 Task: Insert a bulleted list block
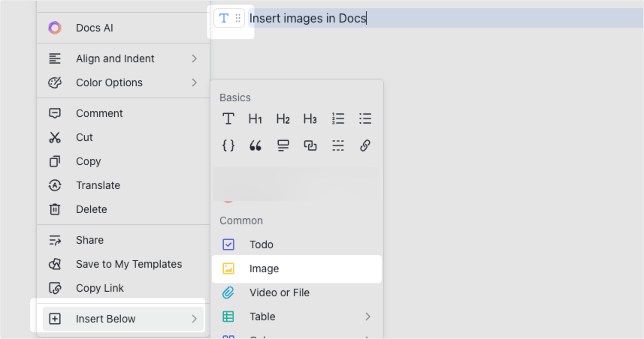tap(365, 119)
